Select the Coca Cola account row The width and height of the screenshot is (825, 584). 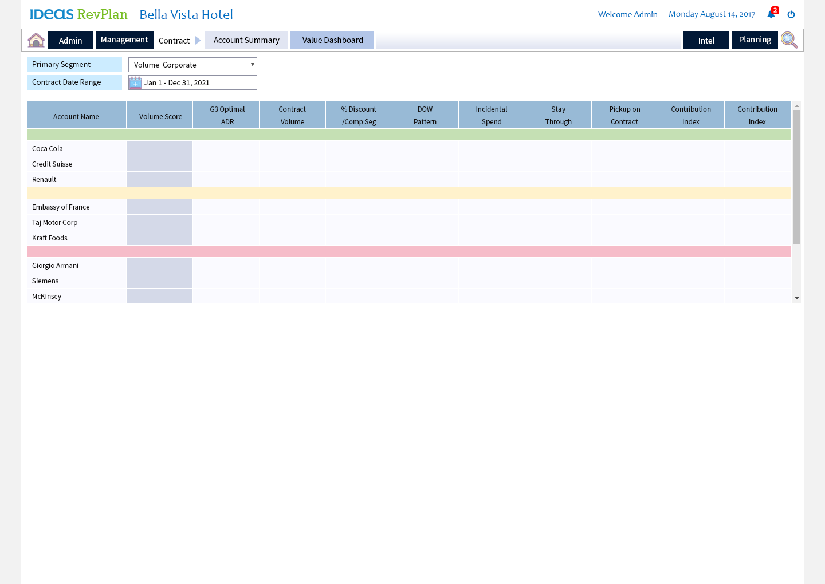(48, 148)
